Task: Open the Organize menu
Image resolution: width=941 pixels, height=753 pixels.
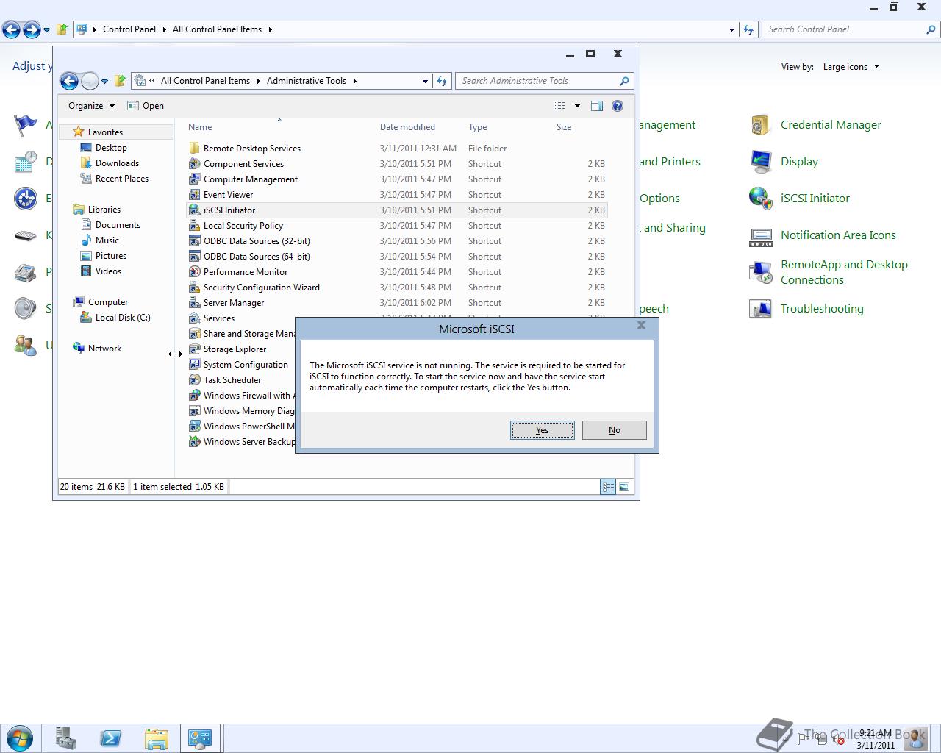Action: [x=91, y=106]
